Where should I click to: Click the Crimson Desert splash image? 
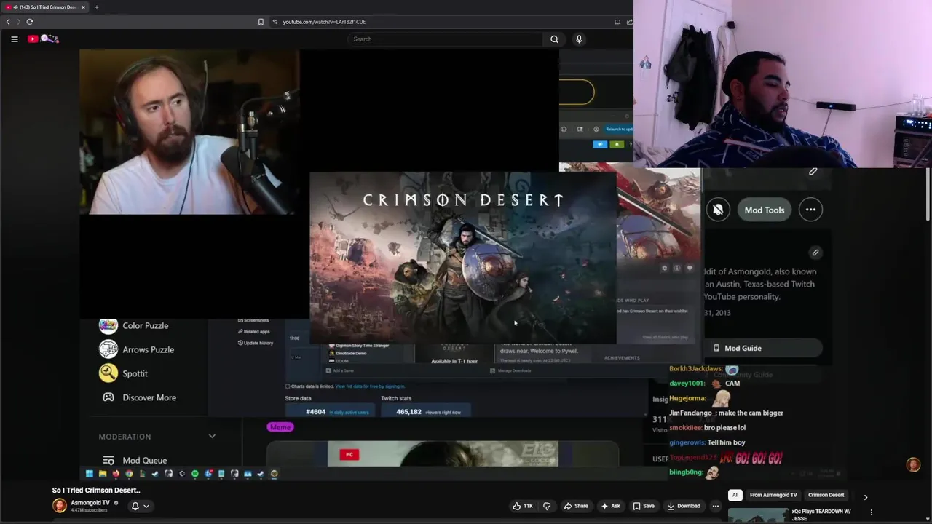[x=463, y=257]
